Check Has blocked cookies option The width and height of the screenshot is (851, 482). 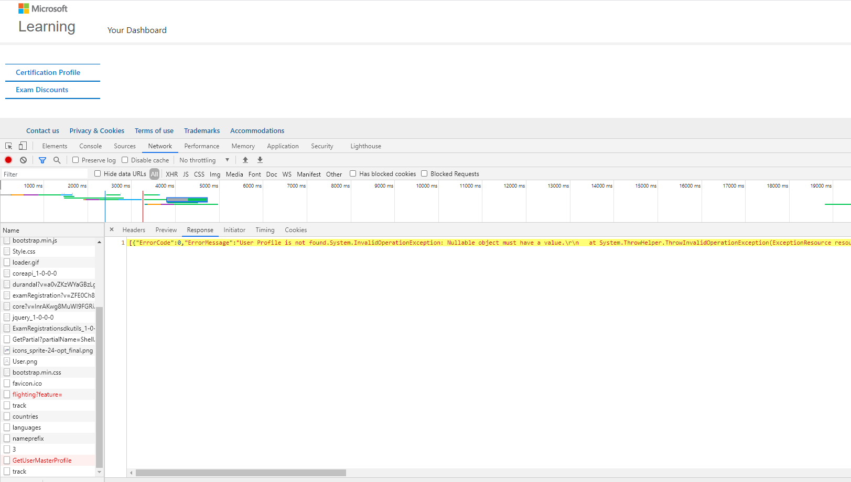click(x=353, y=173)
